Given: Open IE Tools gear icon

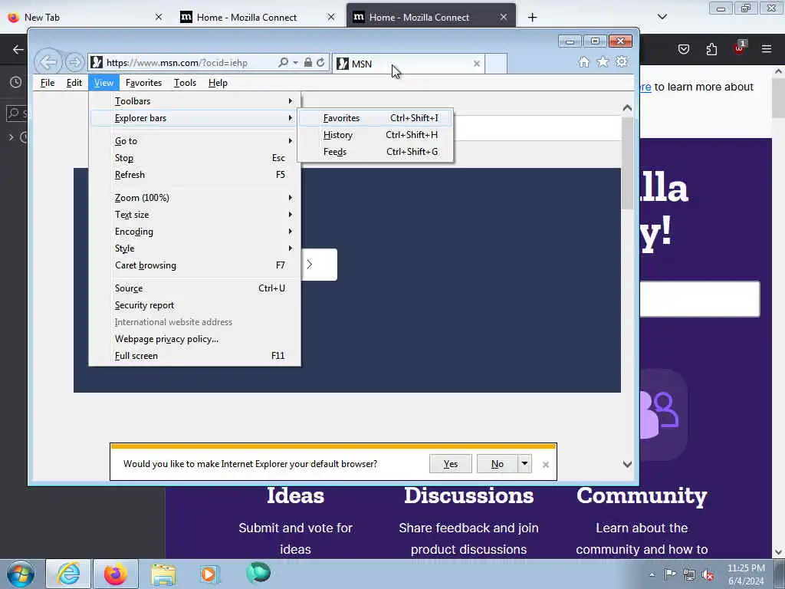Looking at the screenshot, I should [622, 62].
